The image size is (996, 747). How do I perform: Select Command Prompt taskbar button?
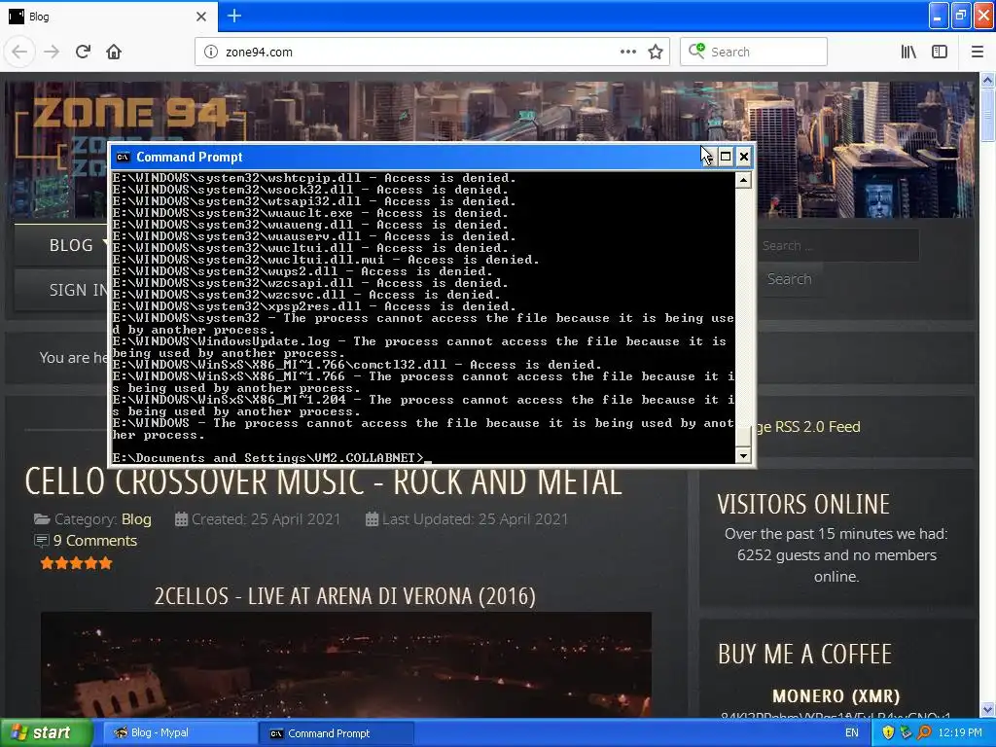tap(337, 733)
